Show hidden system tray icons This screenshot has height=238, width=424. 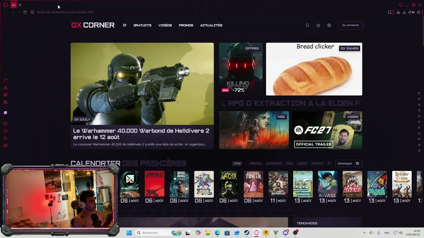tap(364, 233)
